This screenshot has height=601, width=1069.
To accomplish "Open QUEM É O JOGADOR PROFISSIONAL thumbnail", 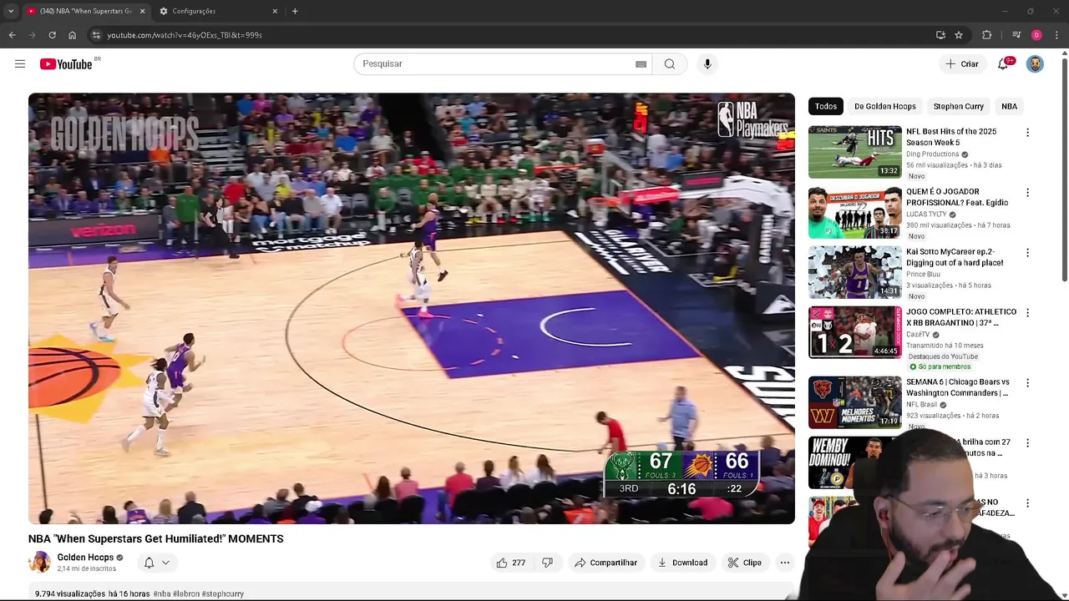I will point(855,212).
